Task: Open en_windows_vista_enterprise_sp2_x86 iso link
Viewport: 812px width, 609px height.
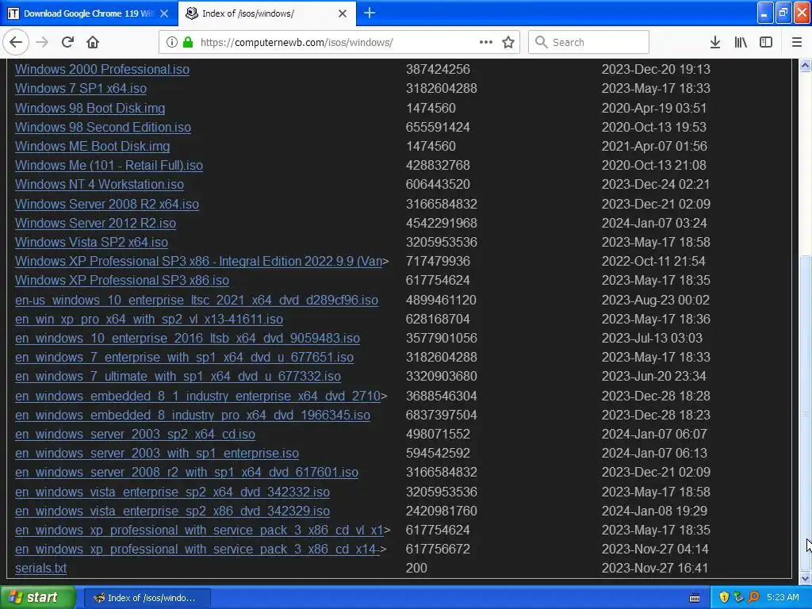Action: 172,511
